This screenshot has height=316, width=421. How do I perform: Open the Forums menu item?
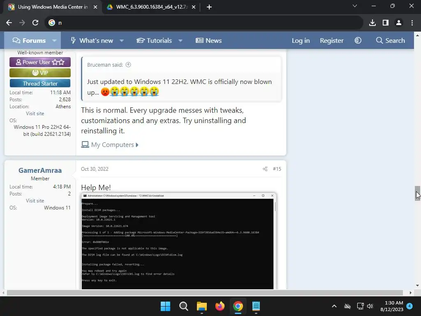tap(29, 41)
